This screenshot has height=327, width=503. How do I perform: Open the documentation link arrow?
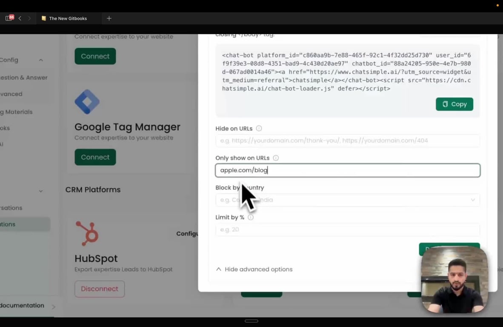point(54,307)
